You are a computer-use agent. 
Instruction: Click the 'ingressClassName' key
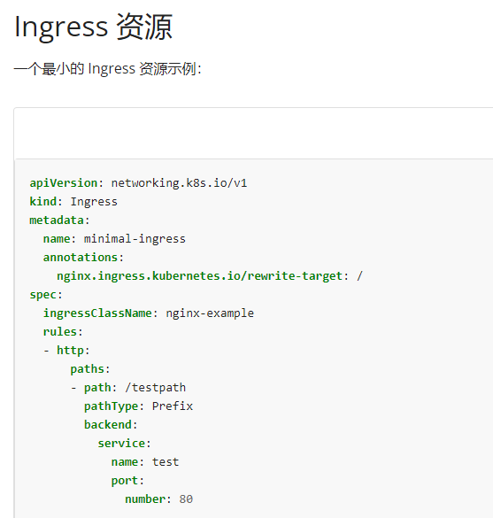coord(97,313)
